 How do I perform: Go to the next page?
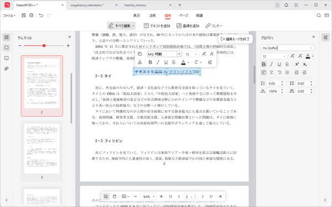point(203,197)
